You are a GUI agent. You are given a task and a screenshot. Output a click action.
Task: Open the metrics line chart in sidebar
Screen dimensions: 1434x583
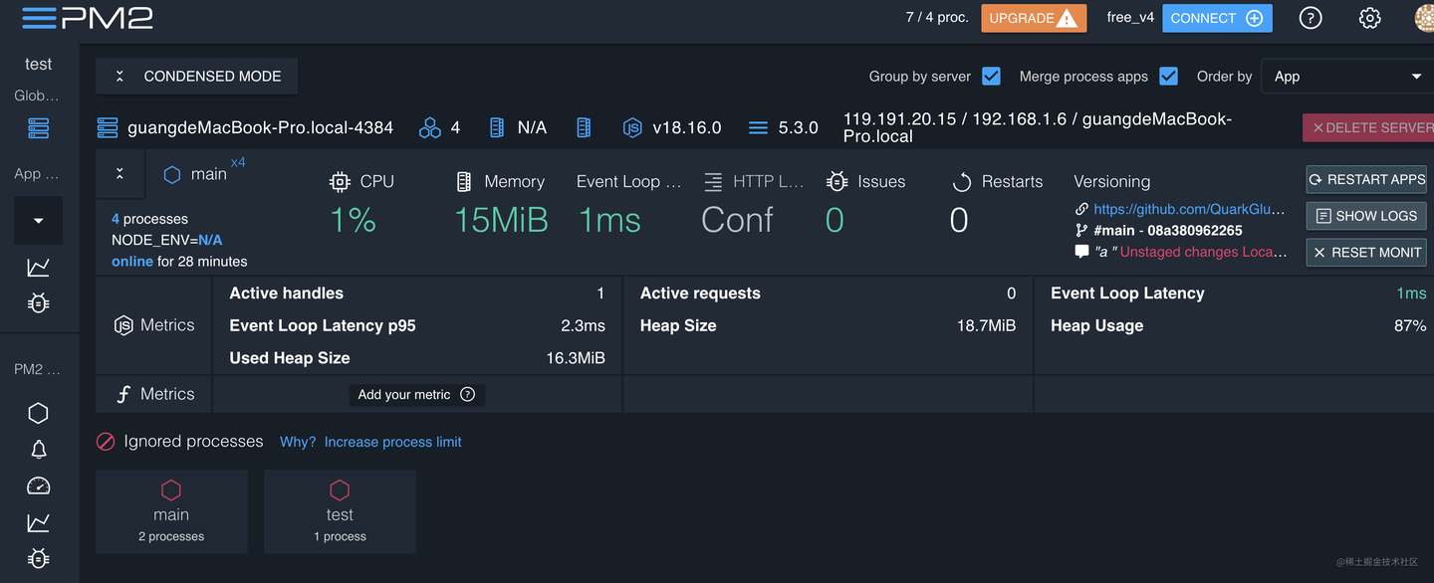pos(38,267)
